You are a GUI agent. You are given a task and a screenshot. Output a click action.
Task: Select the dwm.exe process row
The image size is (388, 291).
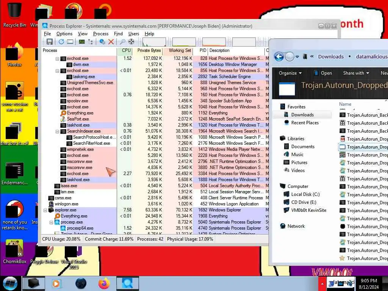tap(155, 64)
